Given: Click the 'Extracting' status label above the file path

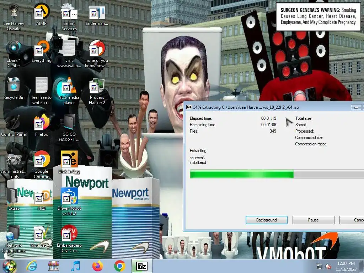Looking at the screenshot, I should 198,151.
